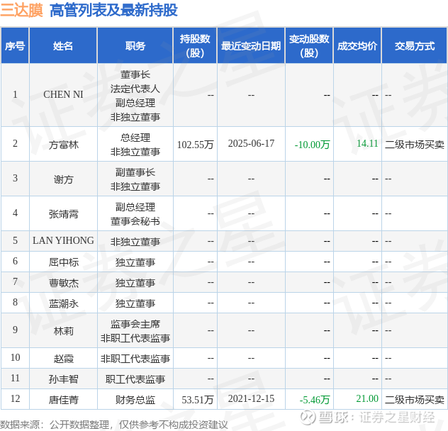The image size is (448, 431).
Task: Click 蓝潮永's 独立董事 position
Action: tap(135, 303)
